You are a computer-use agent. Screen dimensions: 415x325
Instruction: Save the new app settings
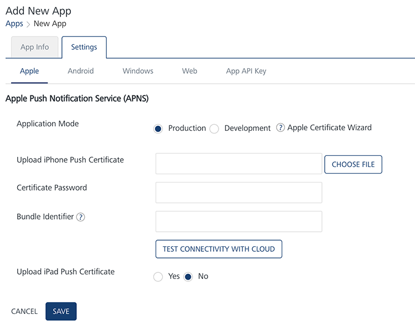tap(61, 311)
